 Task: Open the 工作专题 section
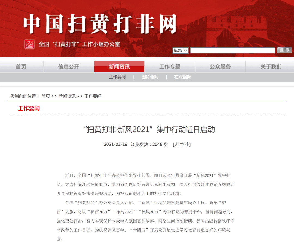(x=170, y=66)
